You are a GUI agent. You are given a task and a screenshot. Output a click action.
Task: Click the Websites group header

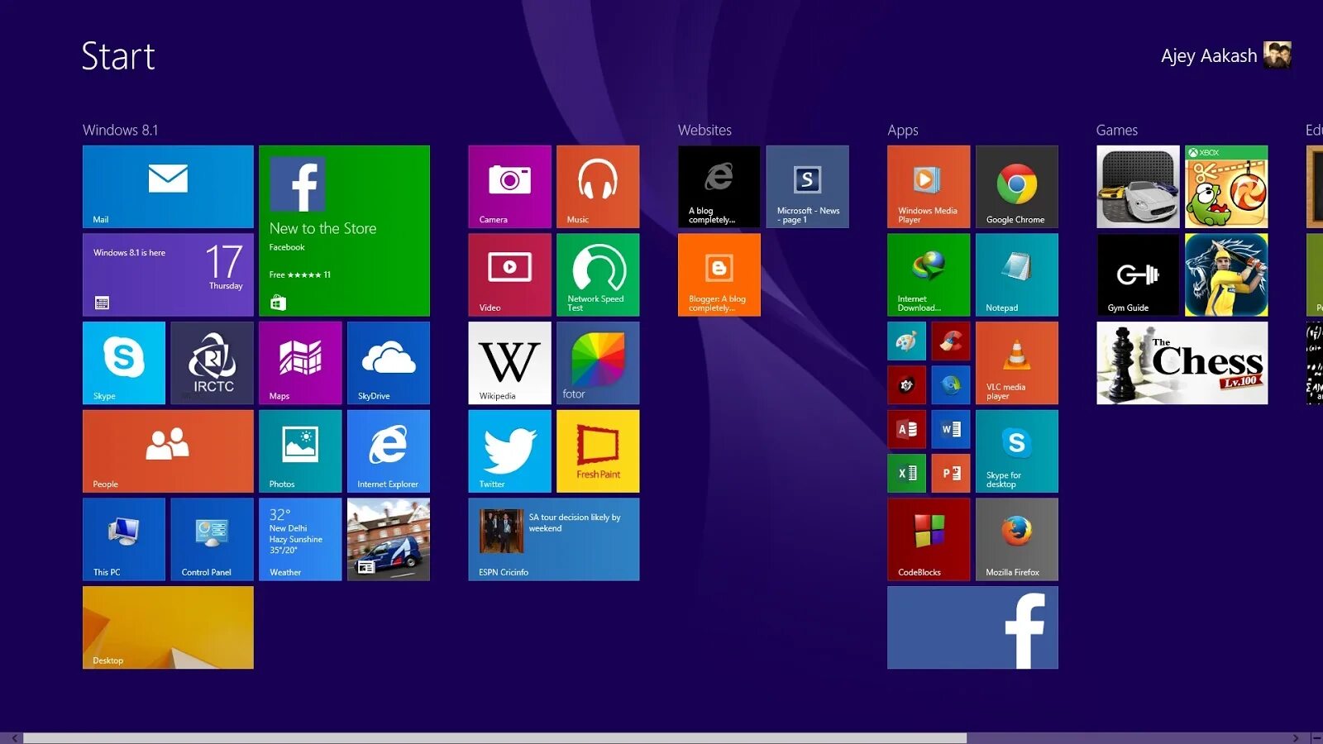tap(704, 130)
